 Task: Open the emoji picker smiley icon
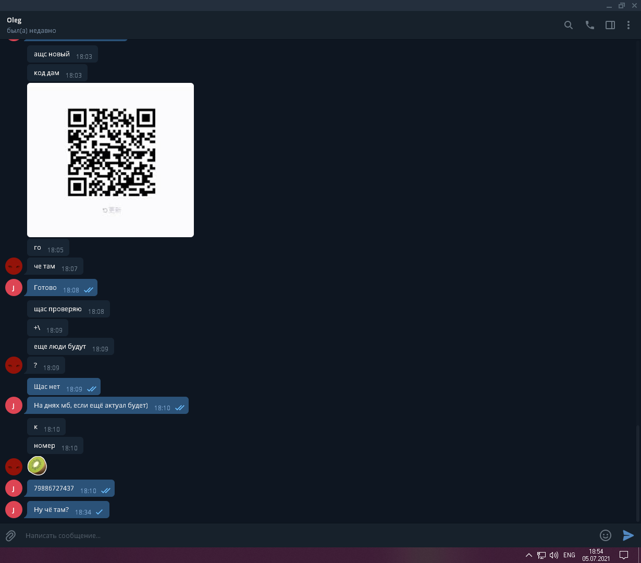(605, 535)
